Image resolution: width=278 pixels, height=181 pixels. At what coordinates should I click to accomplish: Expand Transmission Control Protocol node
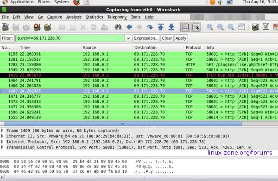pyautogui.click(x=2, y=147)
